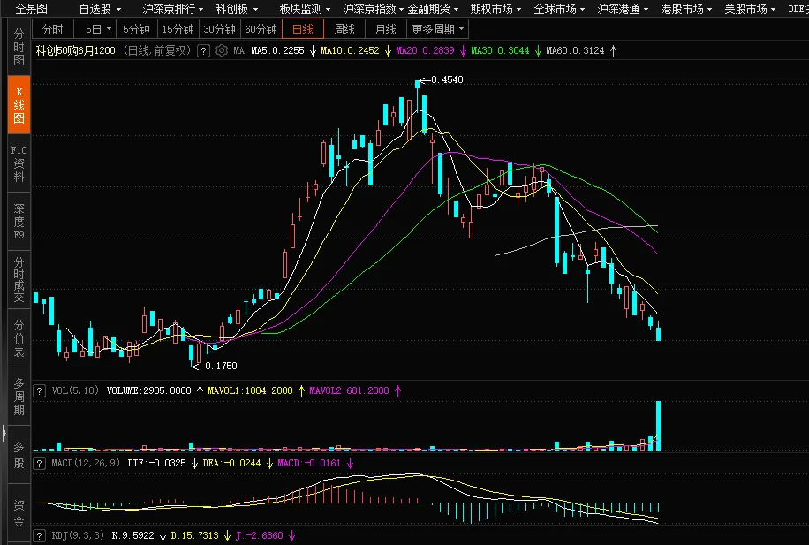Open the 多股 sidebar view

[19, 455]
